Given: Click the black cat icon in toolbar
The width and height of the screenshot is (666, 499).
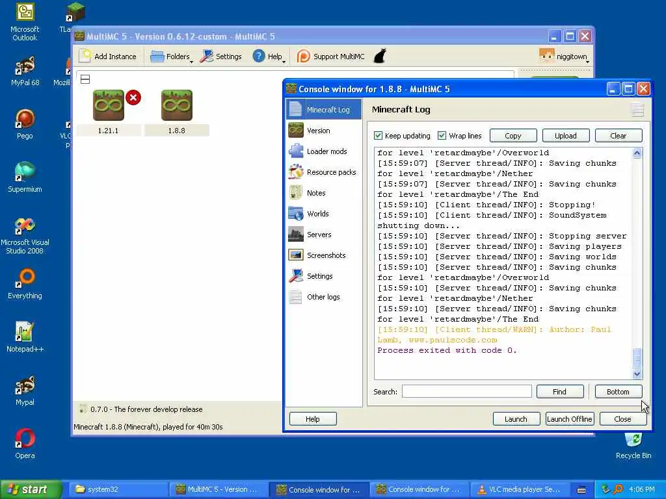Looking at the screenshot, I should click(380, 56).
